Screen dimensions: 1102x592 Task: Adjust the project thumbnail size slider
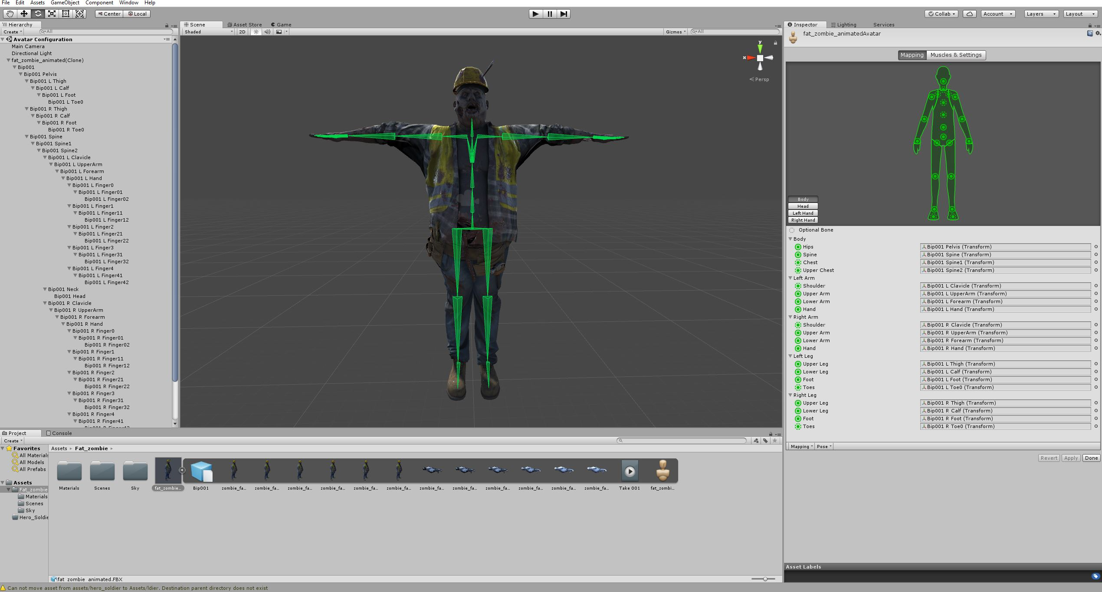(765, 579)
